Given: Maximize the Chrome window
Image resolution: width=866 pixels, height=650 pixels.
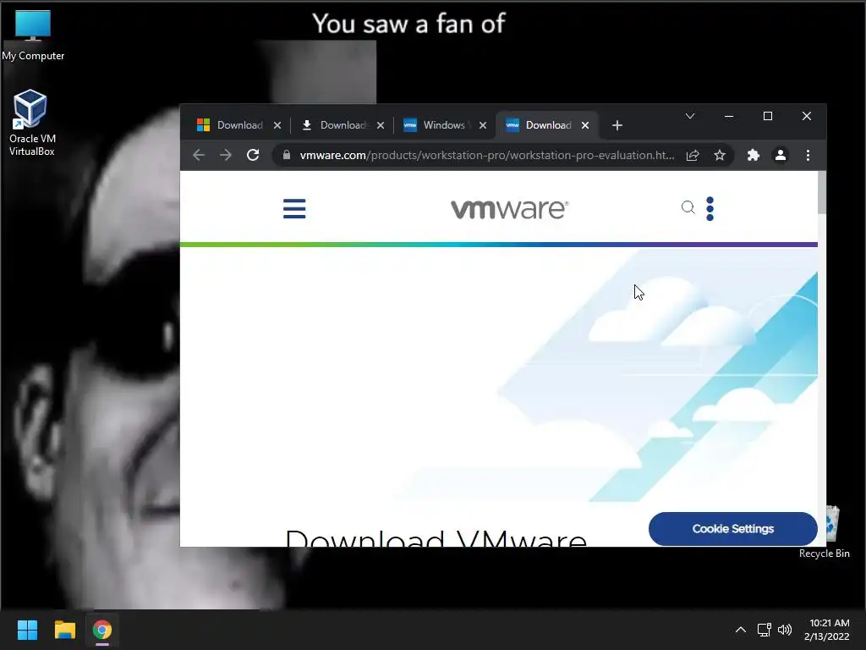Looking at the screenshot, I should click(x=768, y=116).
